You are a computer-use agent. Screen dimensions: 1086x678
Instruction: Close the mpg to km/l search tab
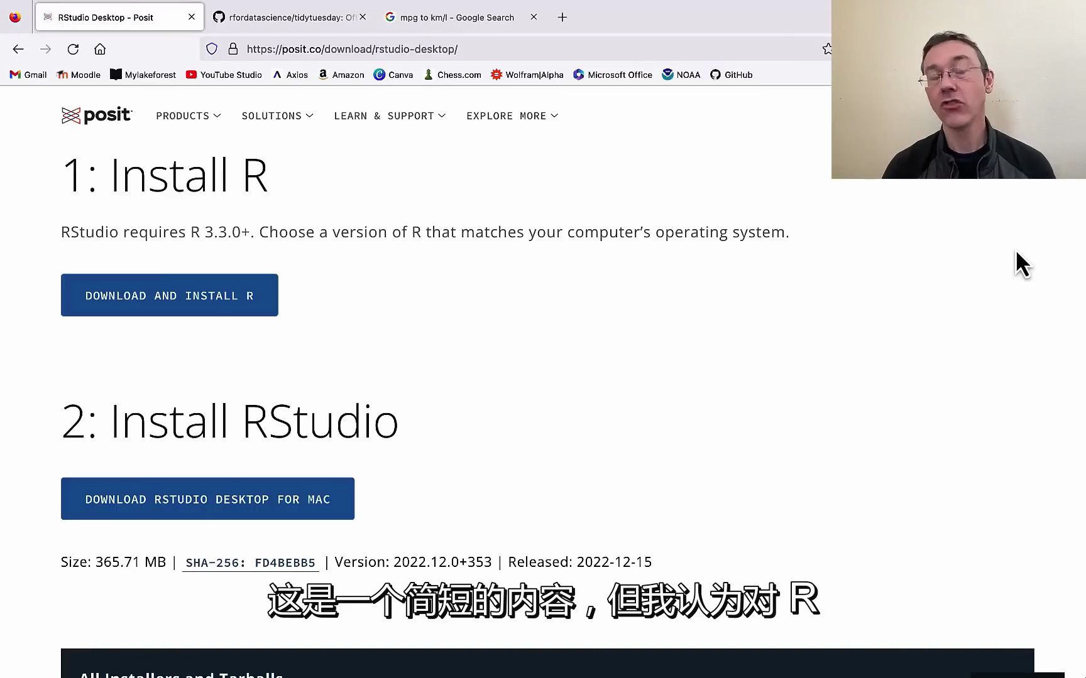[534, 17]
